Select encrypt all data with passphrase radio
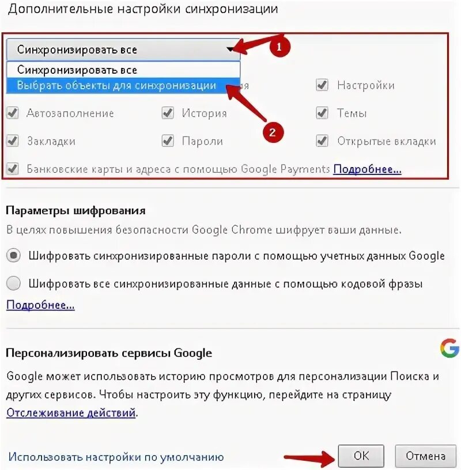This screenshot has width=461, height=470. [13, 283]
